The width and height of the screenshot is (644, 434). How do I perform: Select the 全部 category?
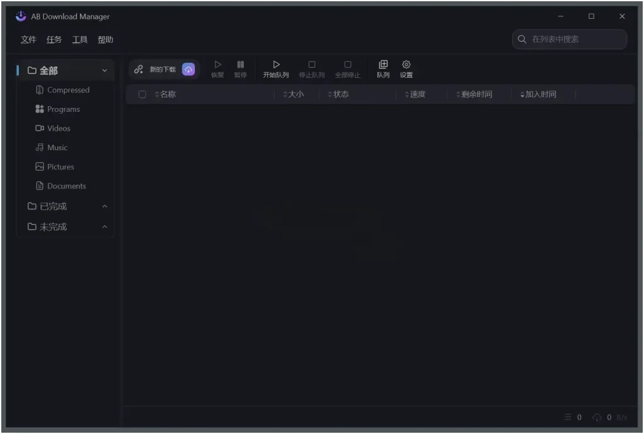point(65,70)
